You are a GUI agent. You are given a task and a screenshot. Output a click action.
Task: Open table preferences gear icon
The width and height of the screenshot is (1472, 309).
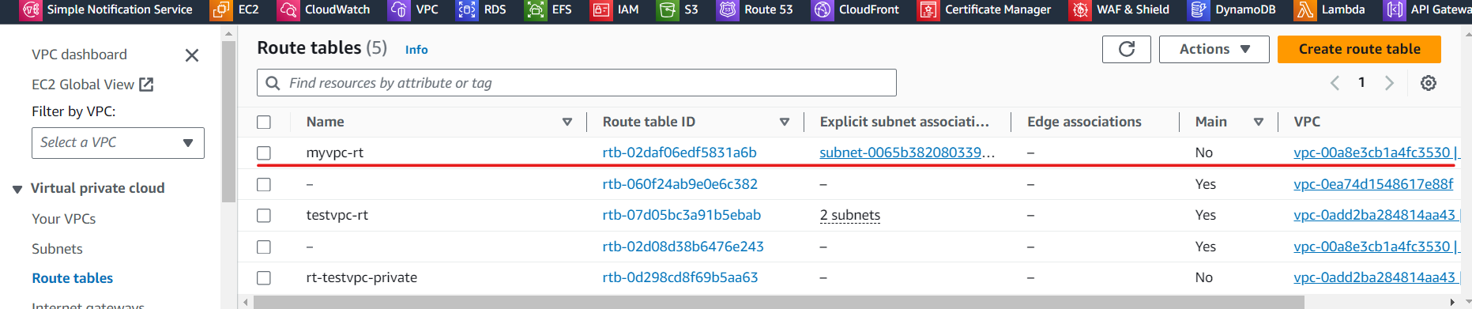coord(1429,83)
